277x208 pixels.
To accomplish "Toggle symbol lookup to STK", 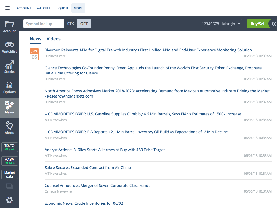I will click(x=71, y=24).
